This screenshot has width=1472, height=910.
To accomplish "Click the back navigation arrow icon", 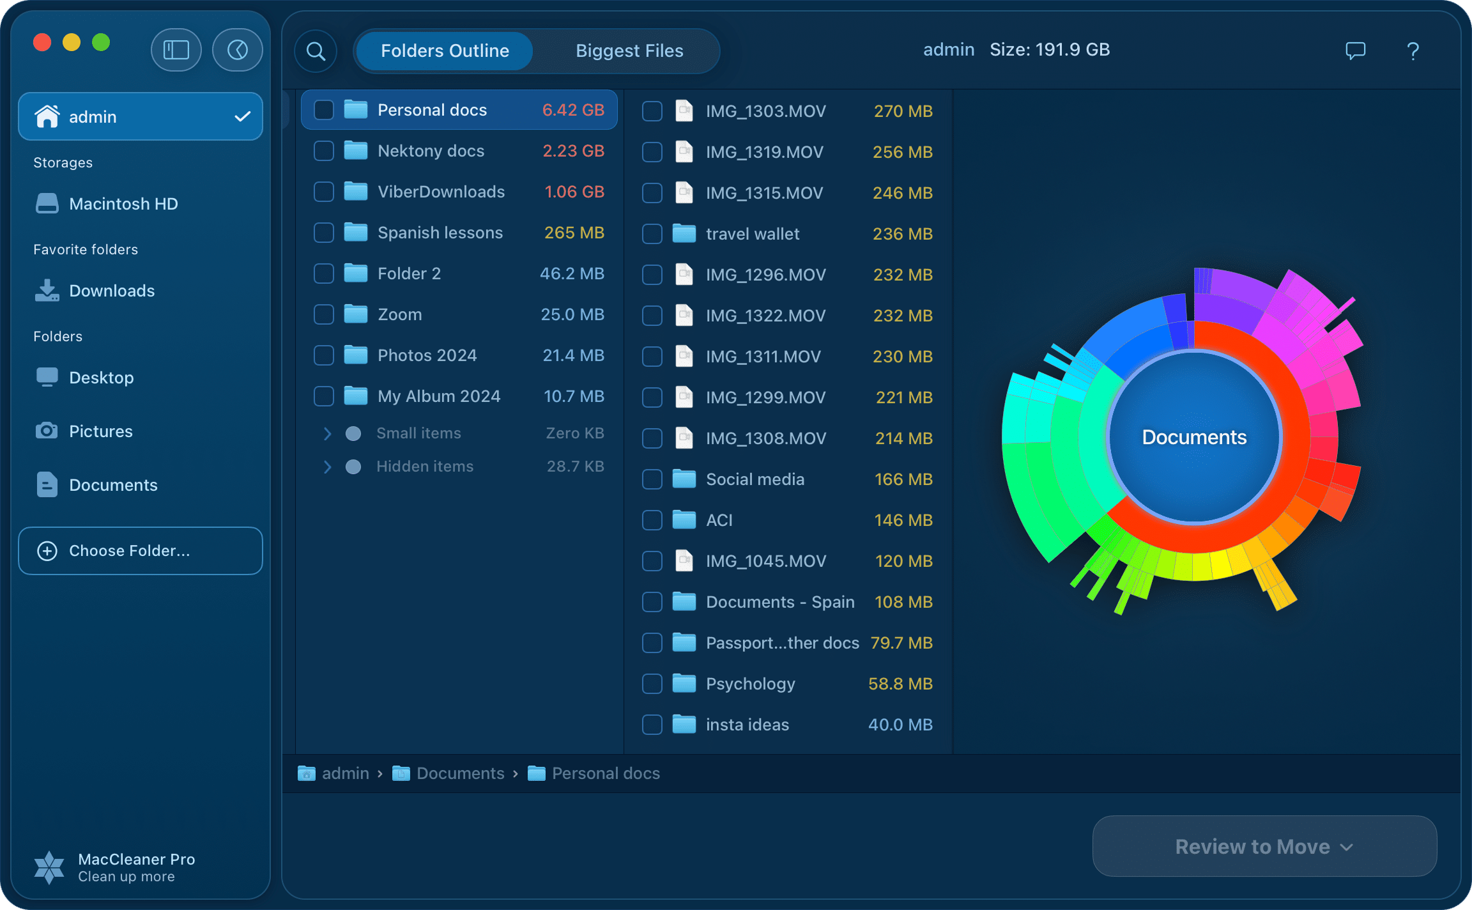I will pos(238,50).
